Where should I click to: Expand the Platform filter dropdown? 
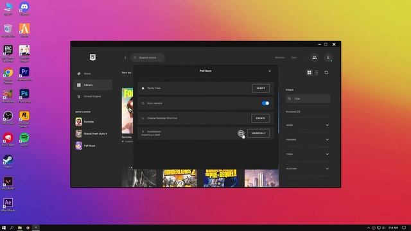click(x=307, y=169)
